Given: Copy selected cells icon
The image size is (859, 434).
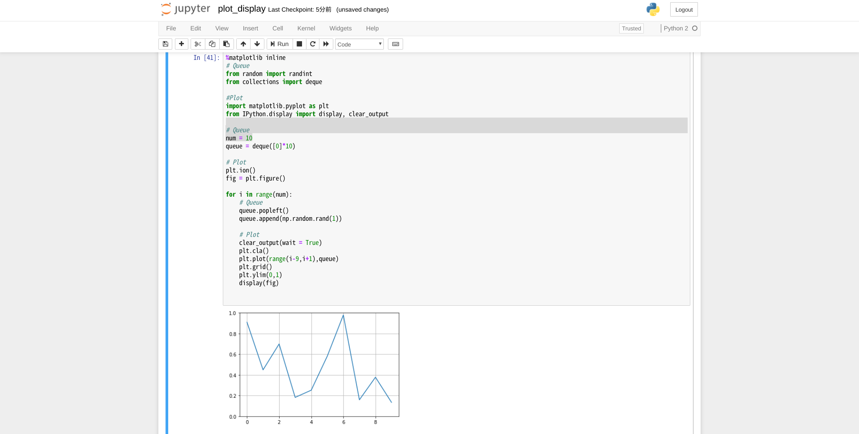Looking at the screenshot, I should pyautogui.click(x=212, y=44).
